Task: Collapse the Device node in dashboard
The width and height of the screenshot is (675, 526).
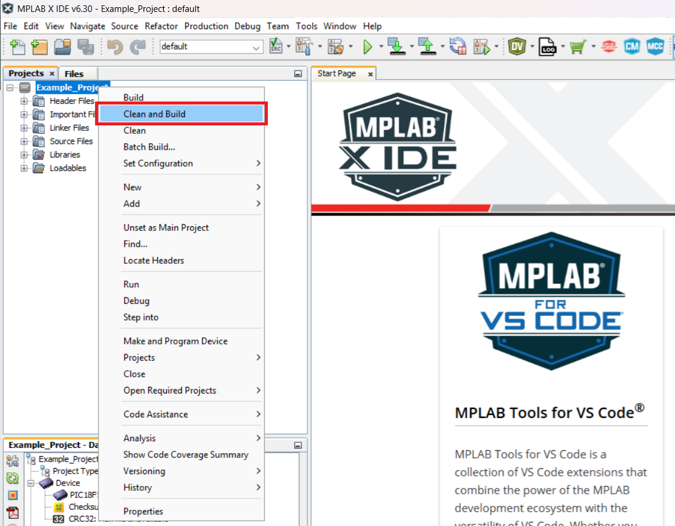Action: pos(29,483)
